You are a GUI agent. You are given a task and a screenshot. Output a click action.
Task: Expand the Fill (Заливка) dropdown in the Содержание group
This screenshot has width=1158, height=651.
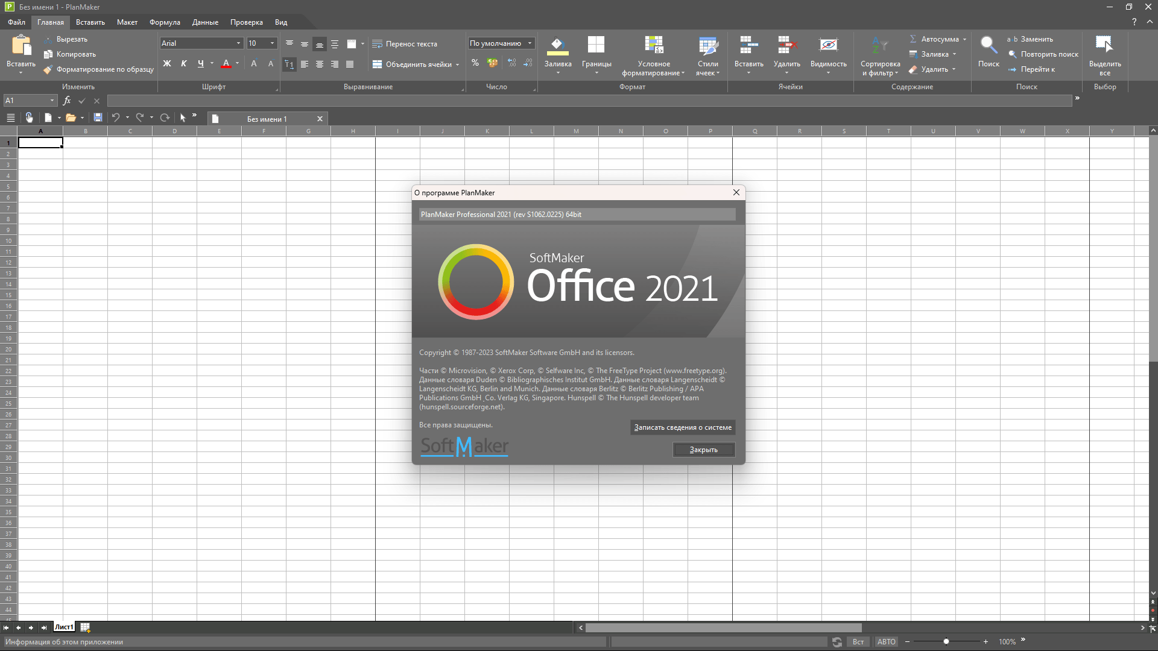click(954, 54)
